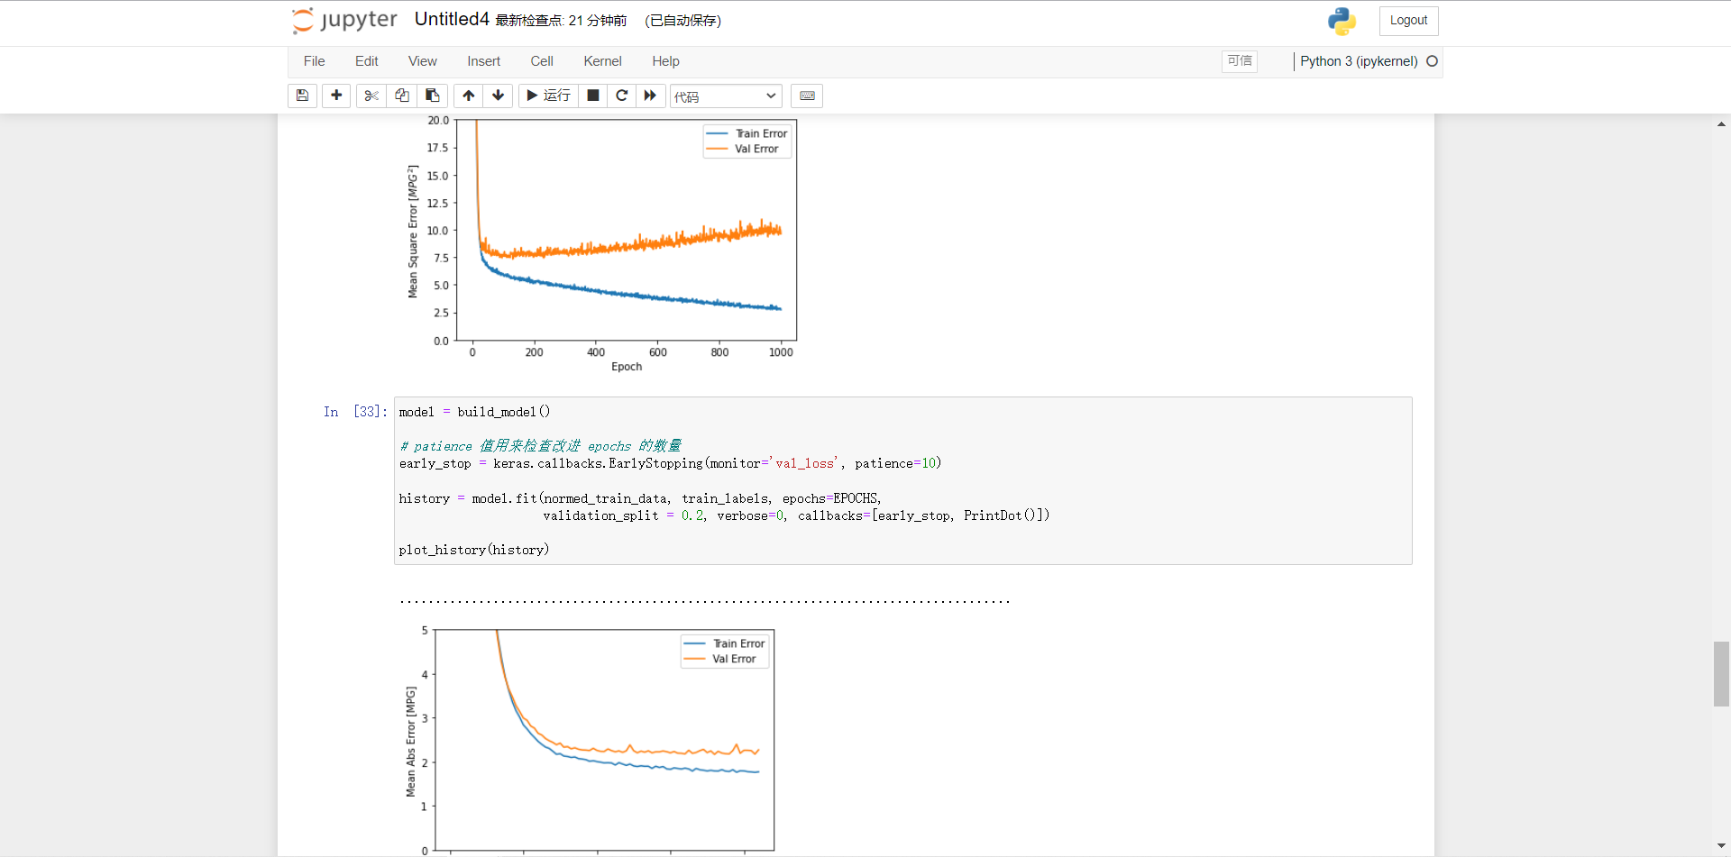Image resolution: width=1731 pixels, height=857 pixels.
Task: Open the Insert menu
Action: 484,61
